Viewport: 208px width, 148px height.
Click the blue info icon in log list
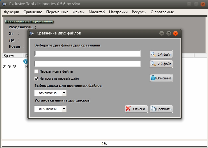click(26, 62)
